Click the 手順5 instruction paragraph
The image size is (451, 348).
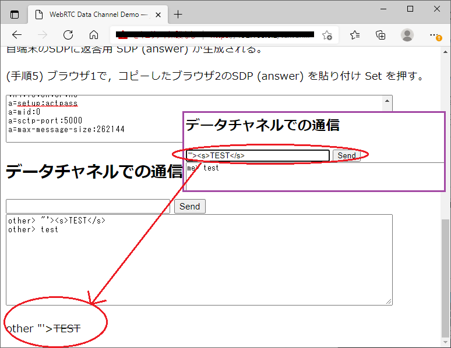pyautogui.click(x=215, y=76)
